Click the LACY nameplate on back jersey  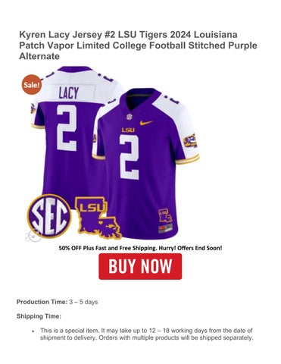click(x=69, y=93)
